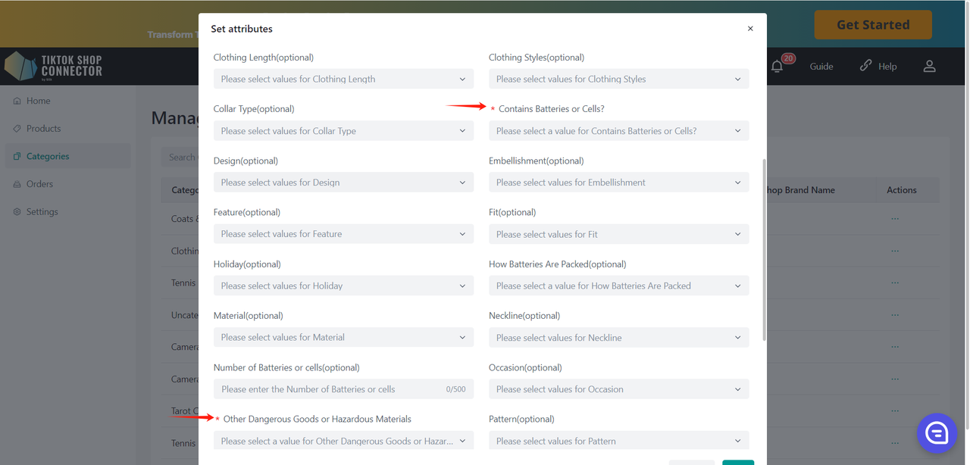Expand the Clothing Length dropdown
The height and width of the screenshot is (465, 970).
tap(343, 79)
